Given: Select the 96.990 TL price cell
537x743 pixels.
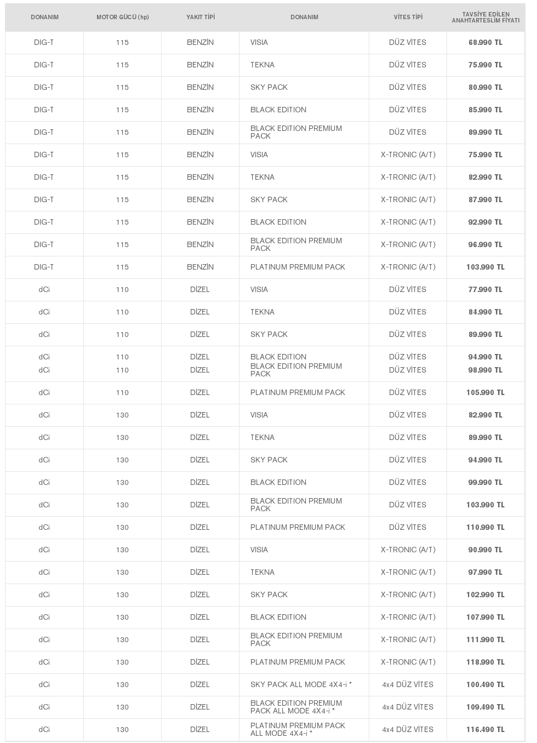Looking at the screenshot, I should (485, 244).
